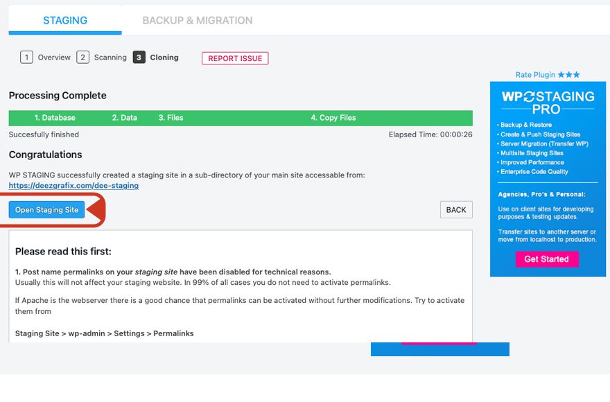This screenshot has height=402, width=610.
Task: Click the '3. Files' progress segment
Action: (171, 117)
